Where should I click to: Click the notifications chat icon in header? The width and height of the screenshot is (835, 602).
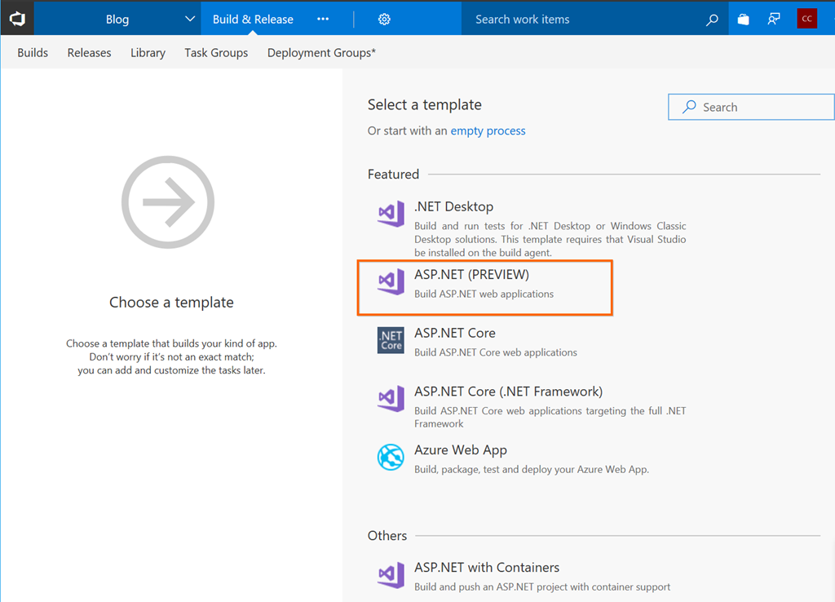click(774, 20)
